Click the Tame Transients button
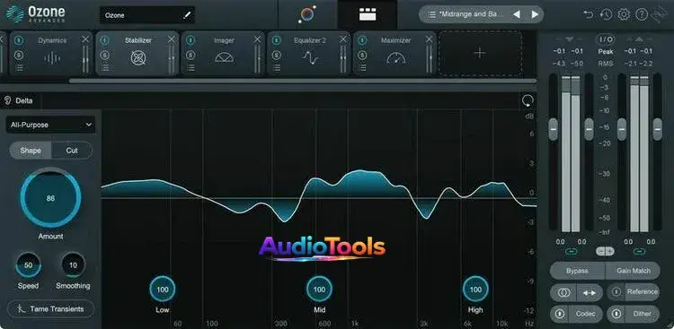The width and height of the screenshot is (674, 329). point(50,309)
